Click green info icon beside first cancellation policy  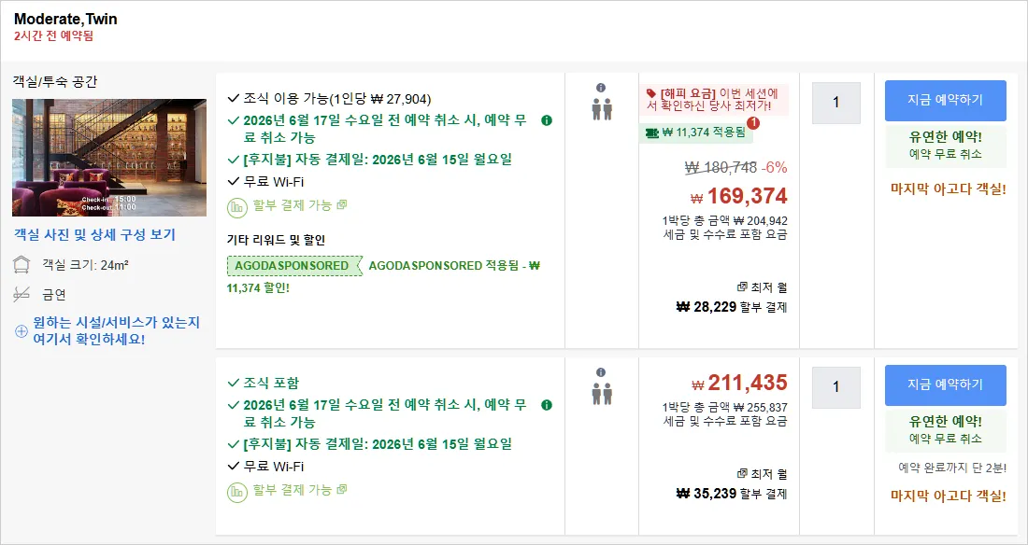(547, 120)
